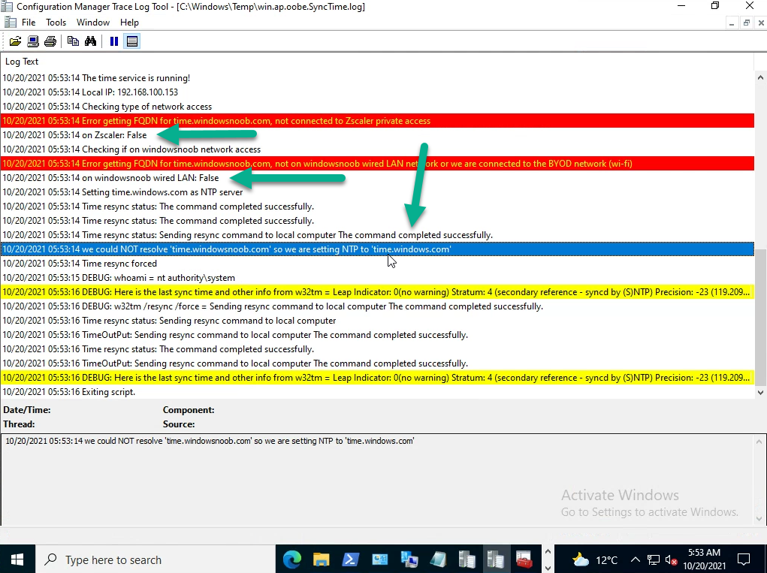Open the 5:53 AM clock and date
The width and height of the screenshot is (767, 573).
pos(705,559)
